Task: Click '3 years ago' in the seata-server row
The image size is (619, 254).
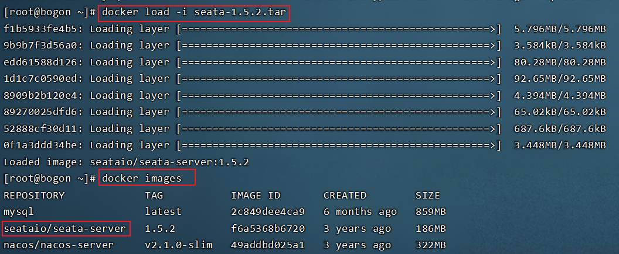Action: point(357,228)
